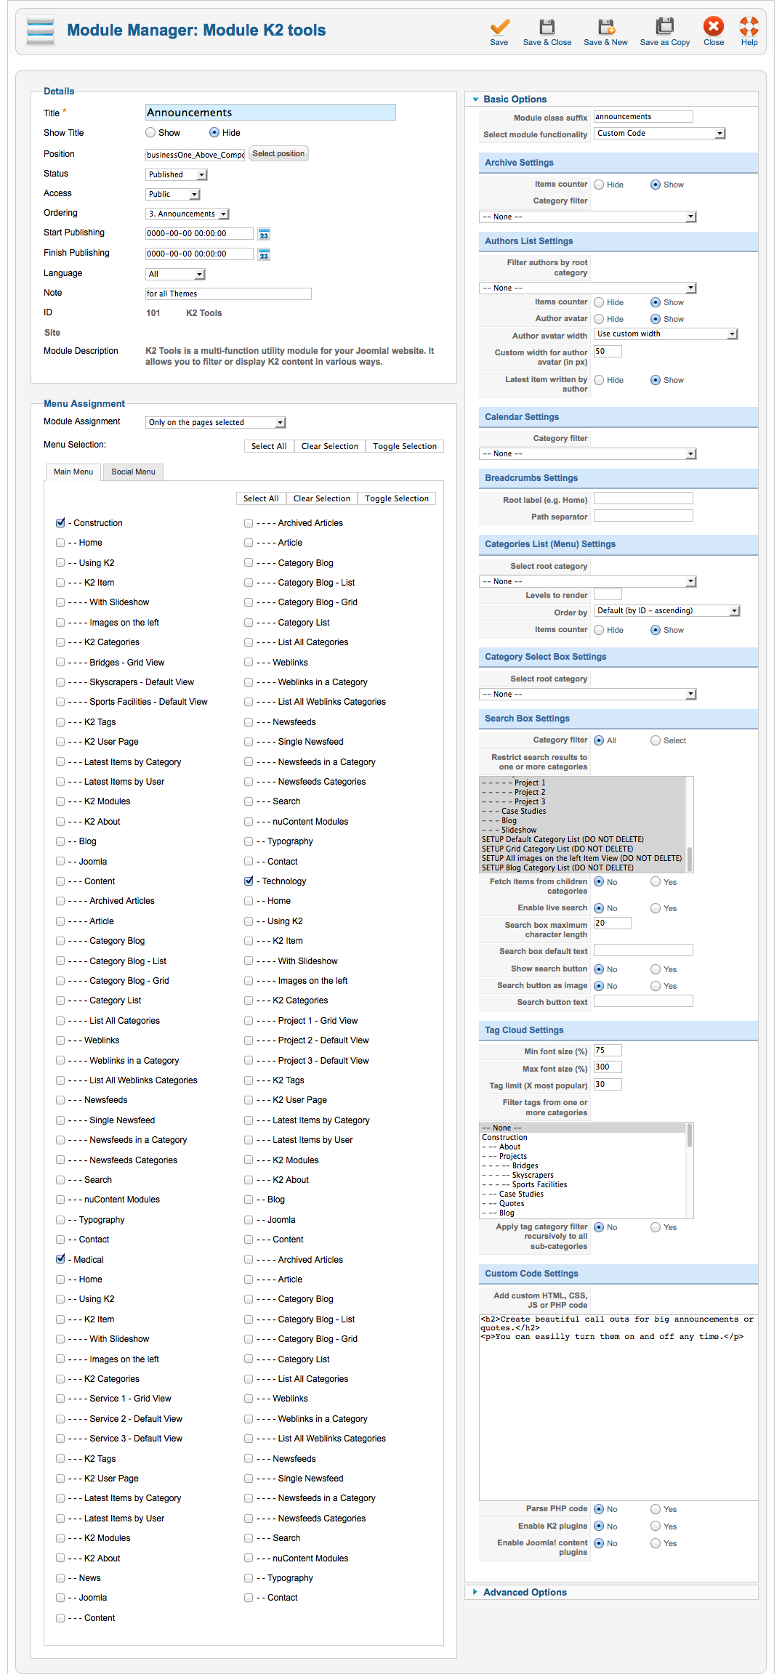Uncheck the Medical menu item
782x1674 pixels.
pyautogui.click(x=60, y=1259)
